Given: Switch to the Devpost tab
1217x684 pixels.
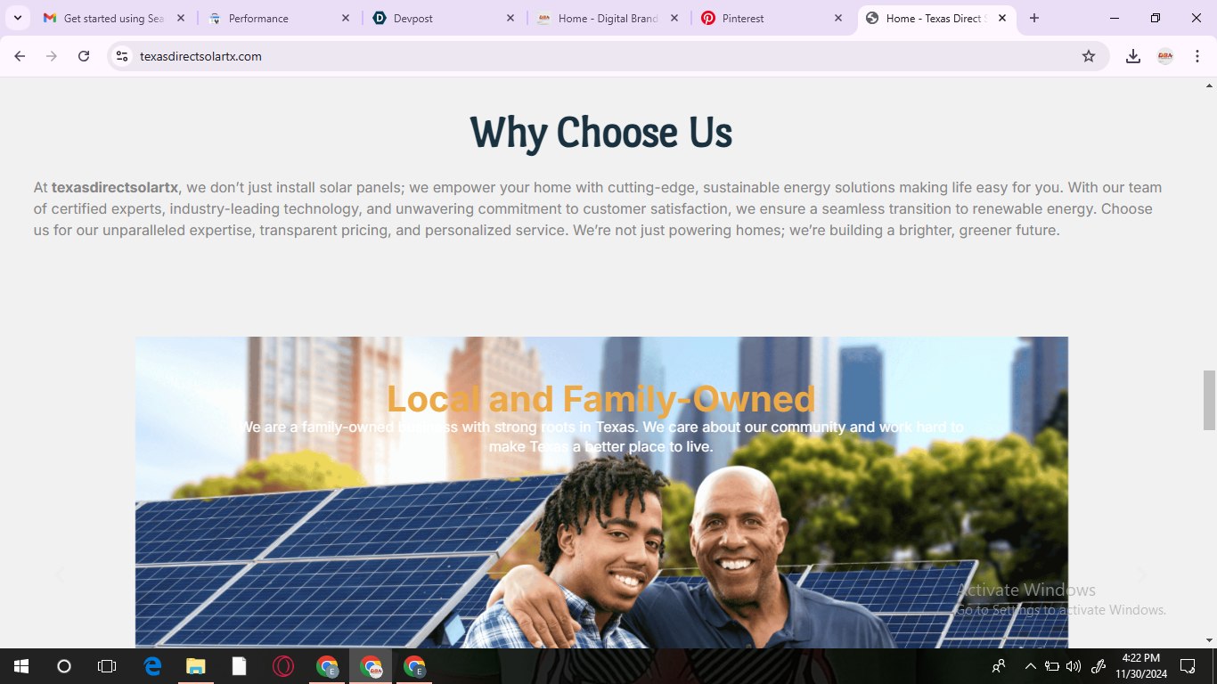Looking at the screenshot, I should tap(444, 18).
